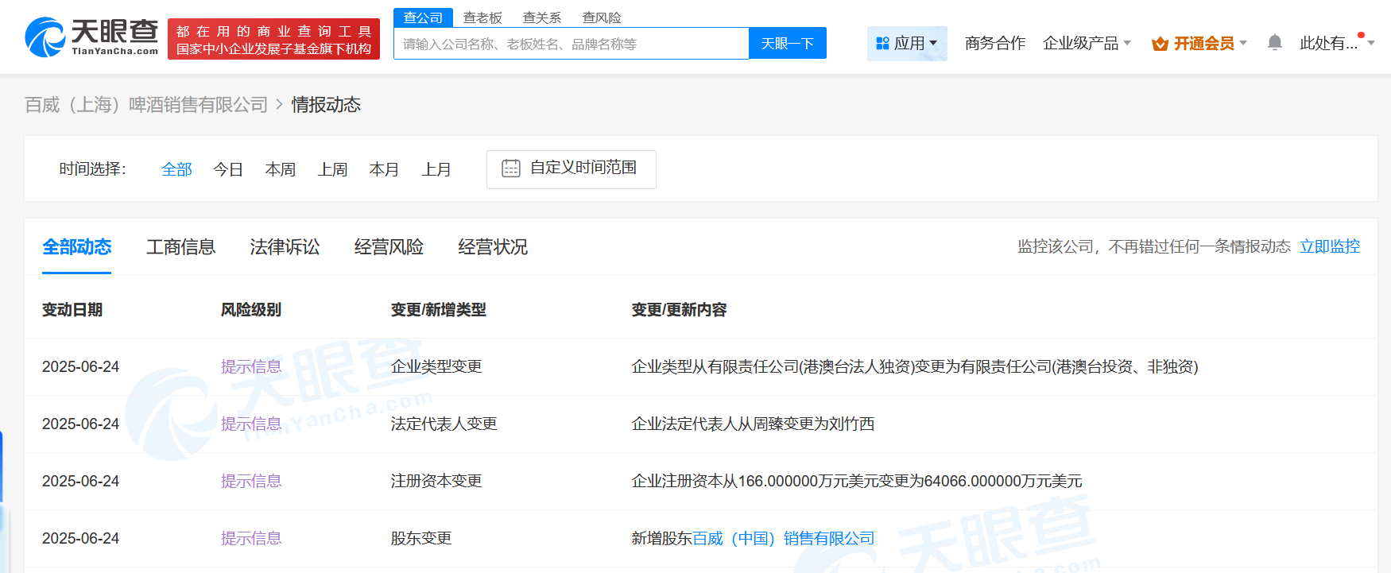Click the notification bell icon
This screenshot has width=1391, height=573.
(1274, 43)
